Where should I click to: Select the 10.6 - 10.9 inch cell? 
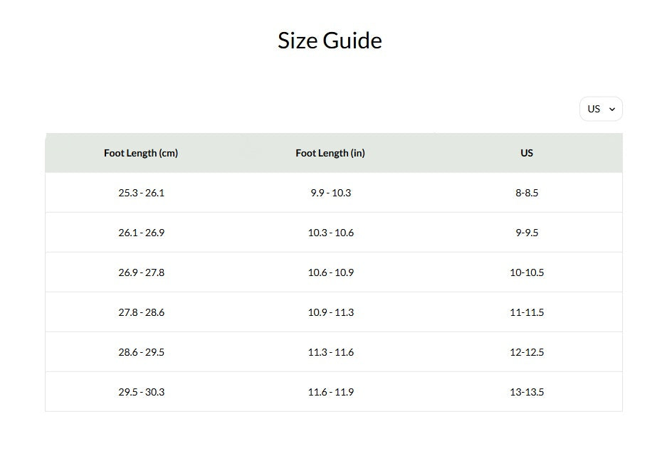(x=330, y=272)
